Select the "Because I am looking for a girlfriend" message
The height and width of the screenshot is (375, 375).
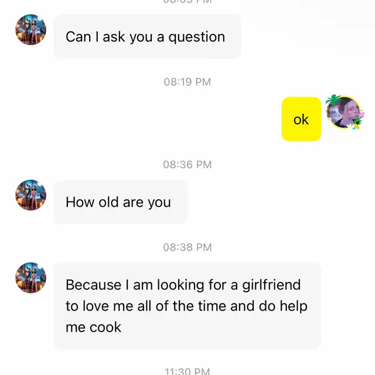coord(187,306)
